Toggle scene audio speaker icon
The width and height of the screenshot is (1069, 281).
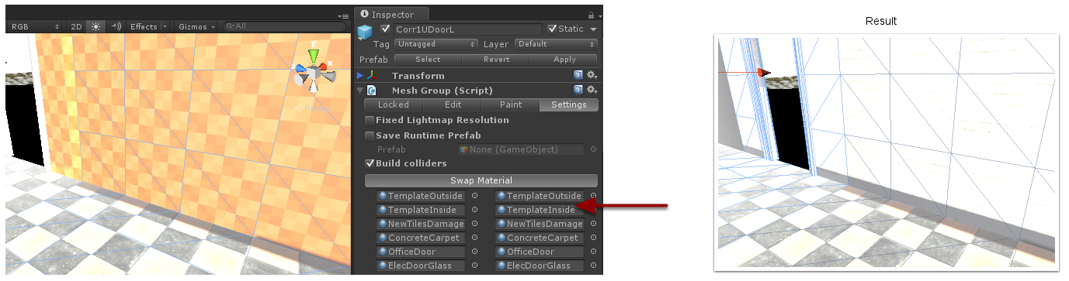(x=116, y=26)
